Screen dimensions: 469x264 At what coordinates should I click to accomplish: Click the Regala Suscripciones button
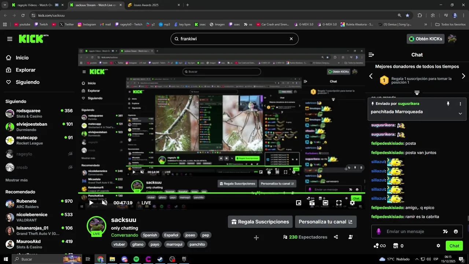(260, 222)
